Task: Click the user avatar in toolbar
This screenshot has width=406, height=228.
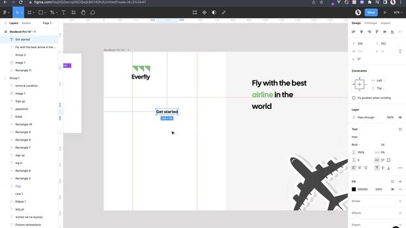Action: [358, 13]
